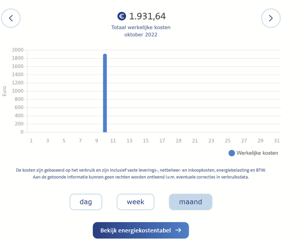Click y-axis value 200
The image size is (307, 242).
[19, 124]
